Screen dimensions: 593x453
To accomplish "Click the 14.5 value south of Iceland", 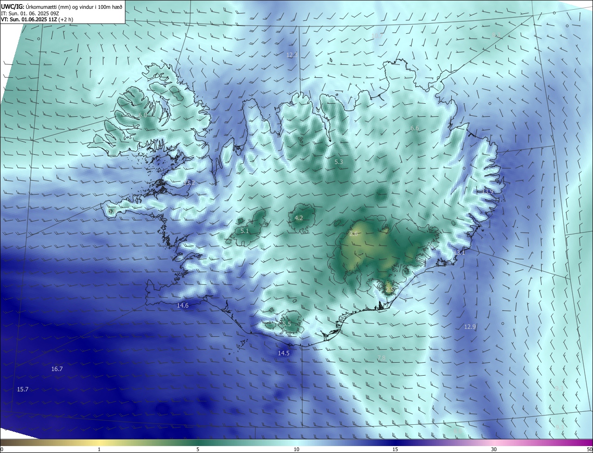I will click(x=284, y=353).
